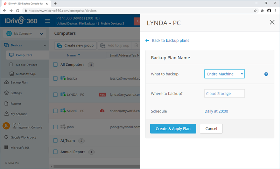Viewport: 280px width, 169px height.
Task: Click the browser address bar URL
Action: [63, 11]
